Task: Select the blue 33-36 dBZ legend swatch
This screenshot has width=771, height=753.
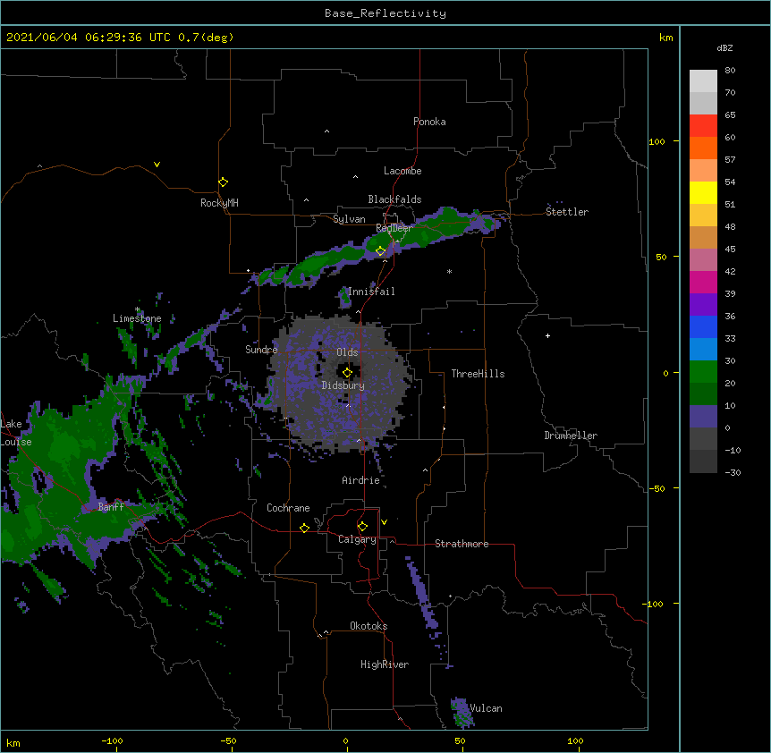Action: [703, 326]
